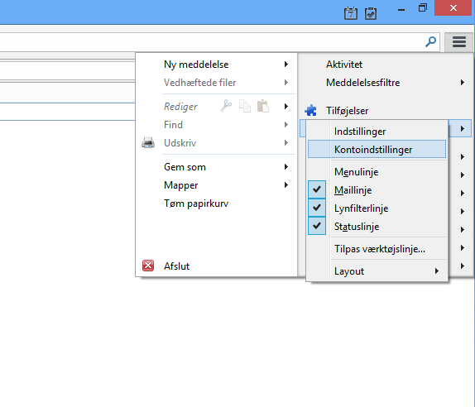Open the tasks tab icon
Viewport: 475px width, 407px height.
(x=371, y=13)
